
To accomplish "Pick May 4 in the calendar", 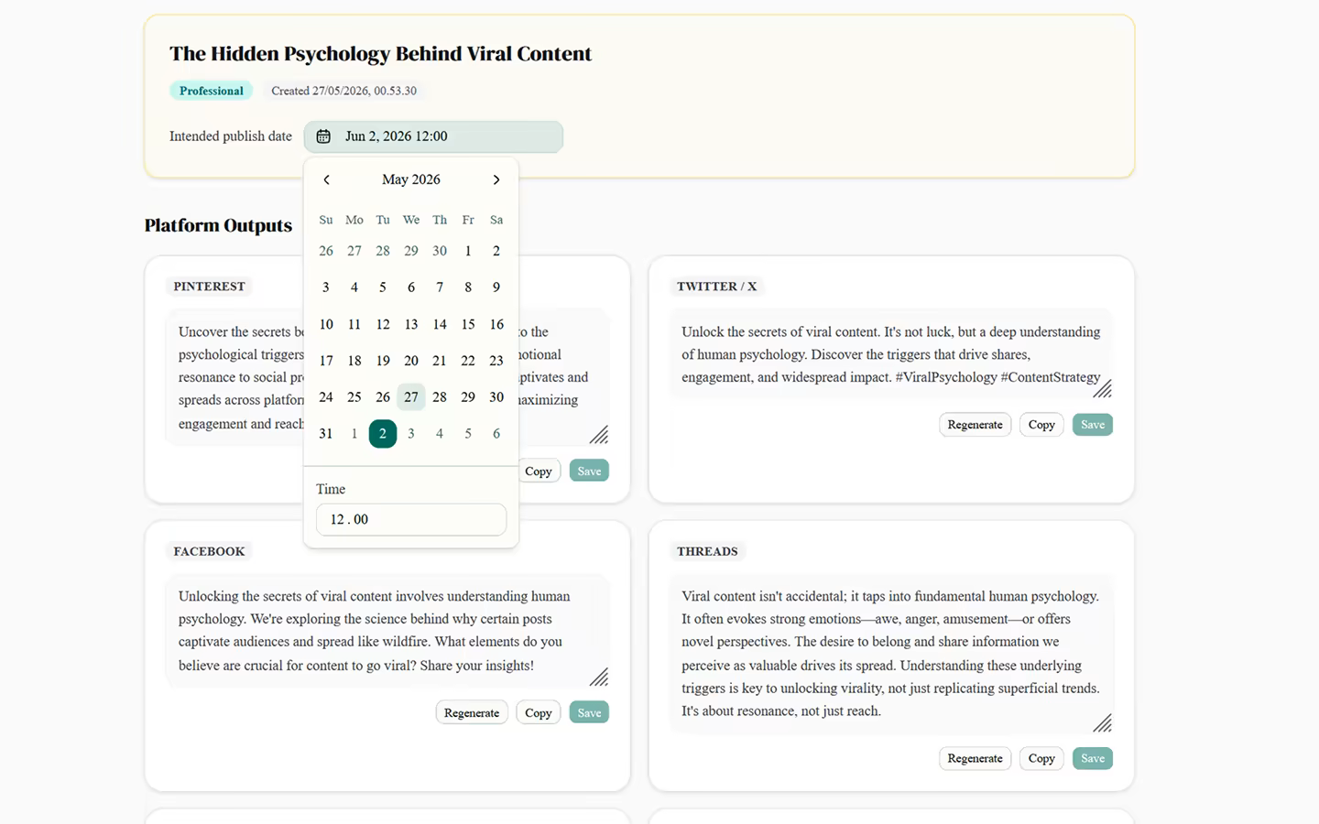I will pos(354,287).
